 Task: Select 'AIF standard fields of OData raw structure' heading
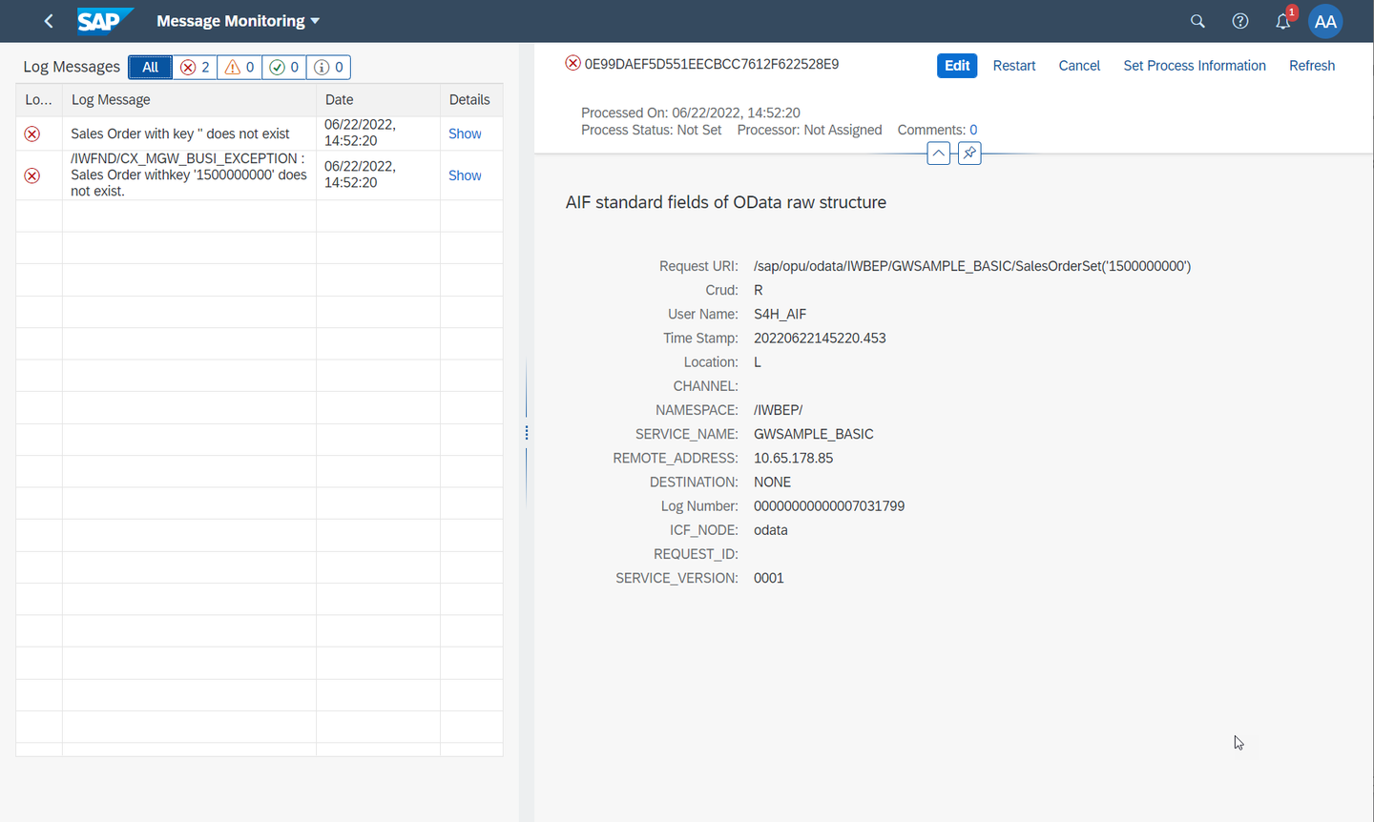tap(726, 202)
